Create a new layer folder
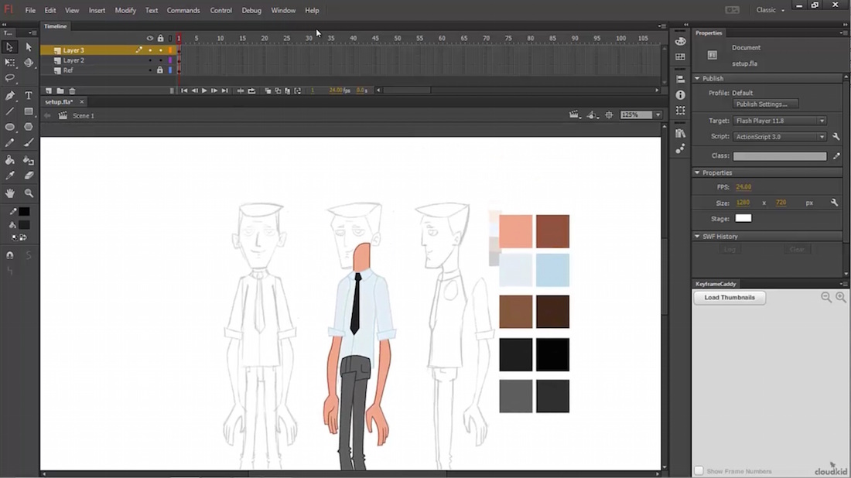The image size is (851, 478). pyautogui.click(x=60, y=90)
